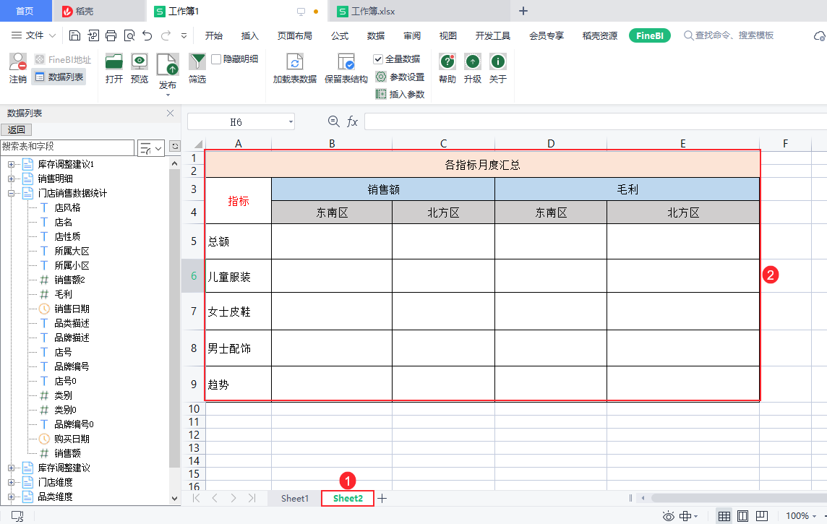Click the horizontal sheet scrollbar
This screenshot has height=524, width=827.
pos(738,498)
